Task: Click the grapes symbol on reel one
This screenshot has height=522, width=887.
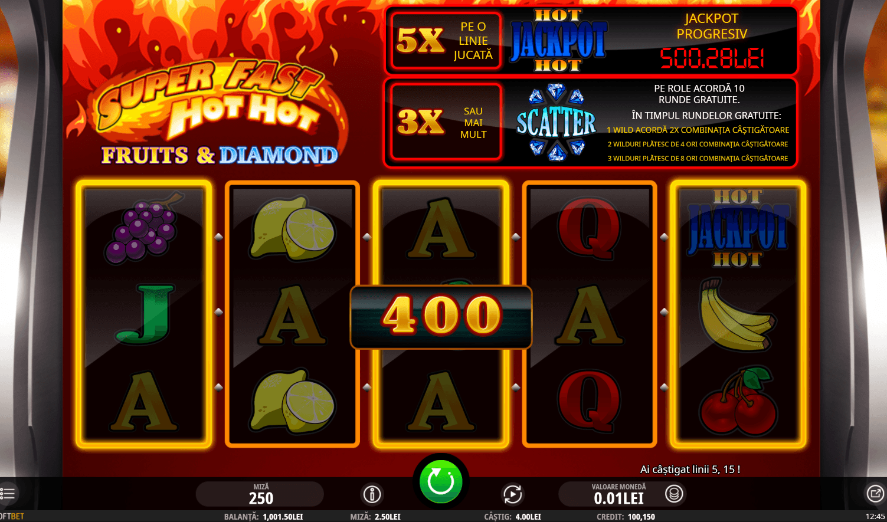Action: (143, 228)
